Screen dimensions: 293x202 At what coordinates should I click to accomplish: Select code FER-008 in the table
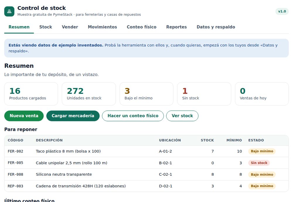(x=16, y=175)
